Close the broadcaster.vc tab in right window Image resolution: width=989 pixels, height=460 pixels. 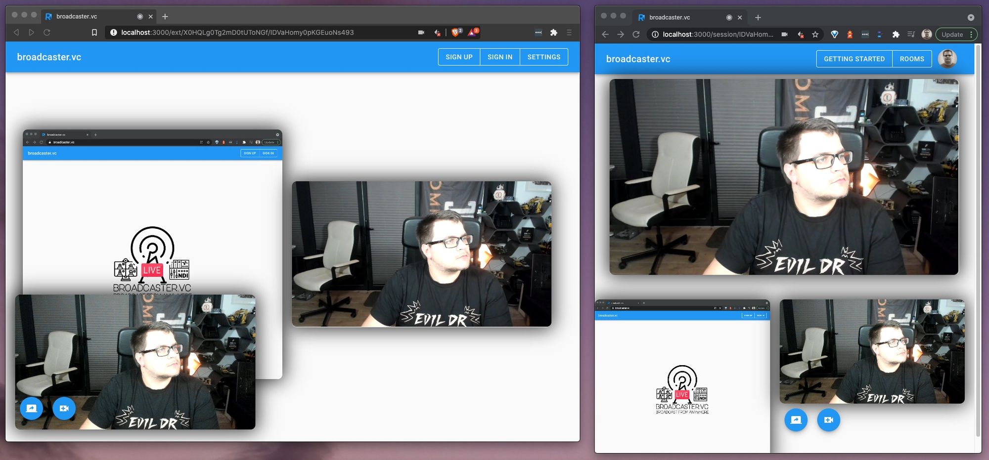pyautogui.click(x=740, y=17)
